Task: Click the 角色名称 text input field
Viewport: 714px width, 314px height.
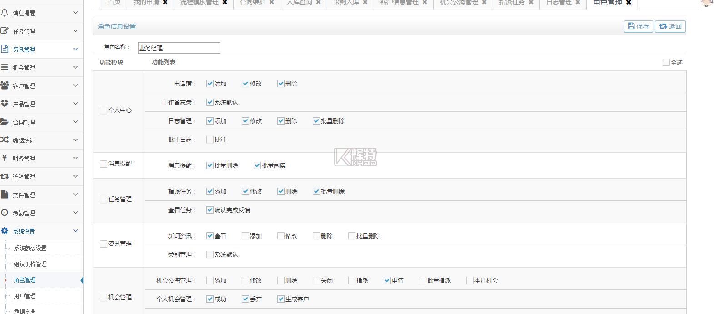Action: tap(179, 48)
